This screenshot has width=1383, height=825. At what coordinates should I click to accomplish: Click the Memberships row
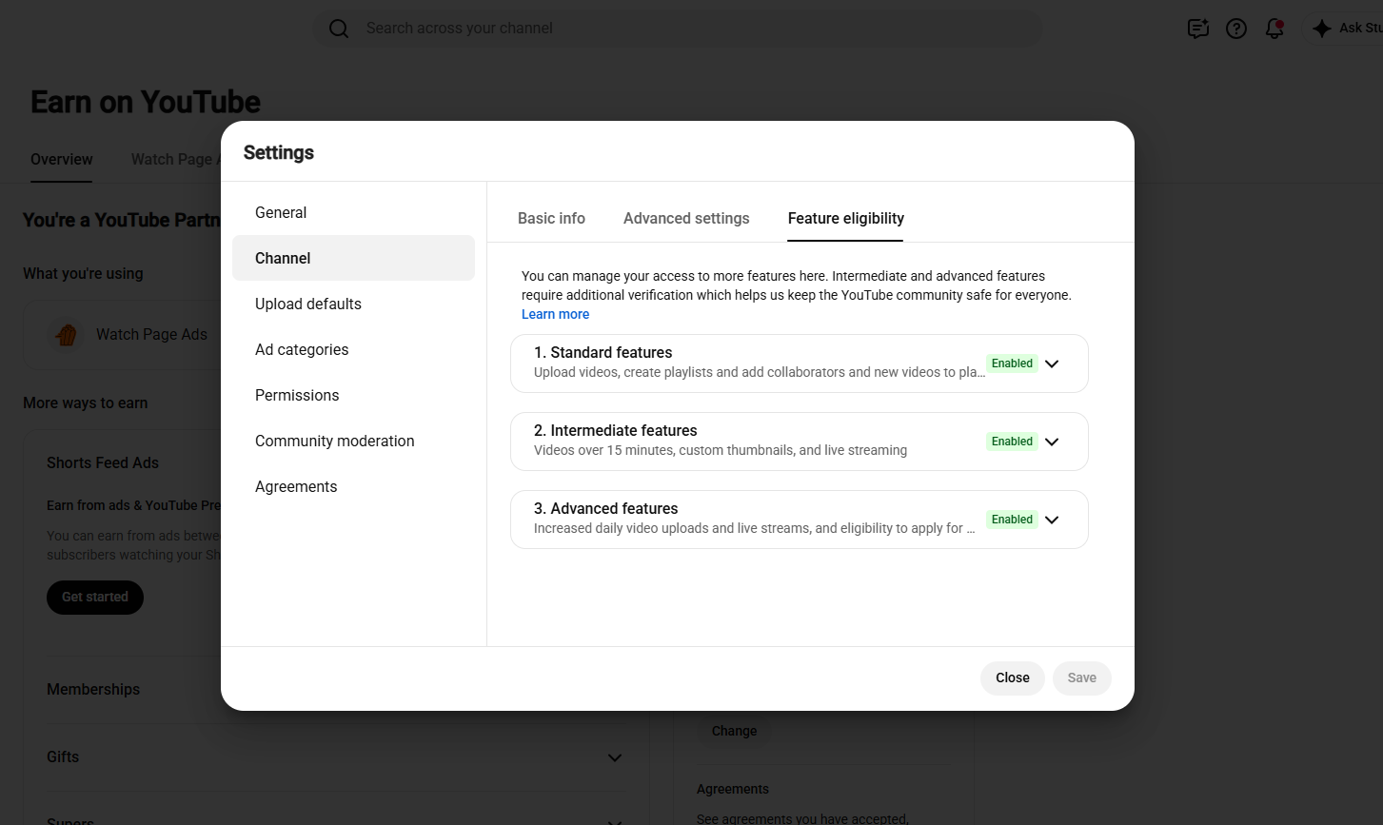pos(133,689)
